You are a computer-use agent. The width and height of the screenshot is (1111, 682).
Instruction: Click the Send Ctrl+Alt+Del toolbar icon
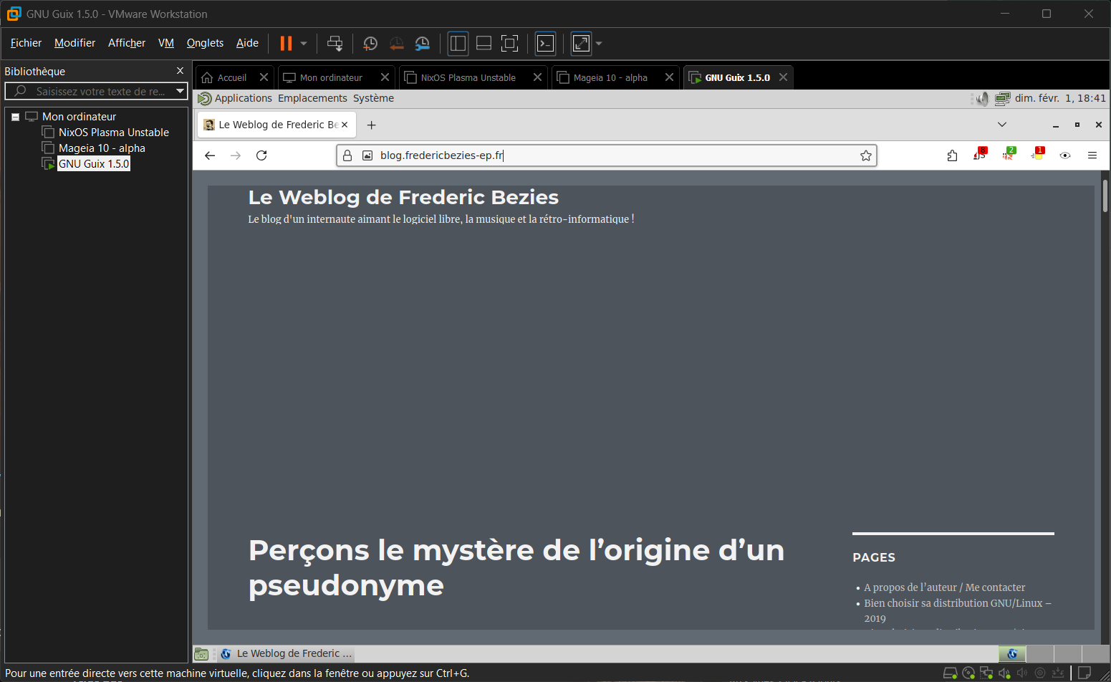335,44
